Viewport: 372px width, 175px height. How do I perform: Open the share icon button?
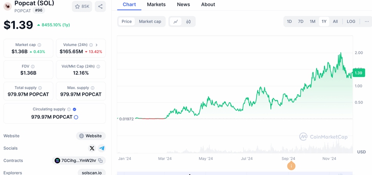[x=100, y=6]
